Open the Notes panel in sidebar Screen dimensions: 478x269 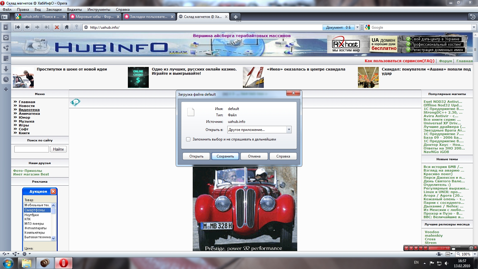[x=6, y=59]
